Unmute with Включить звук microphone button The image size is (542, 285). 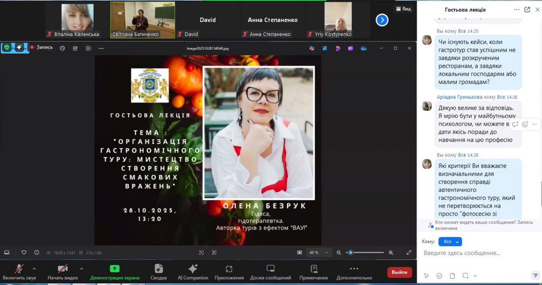19,271
